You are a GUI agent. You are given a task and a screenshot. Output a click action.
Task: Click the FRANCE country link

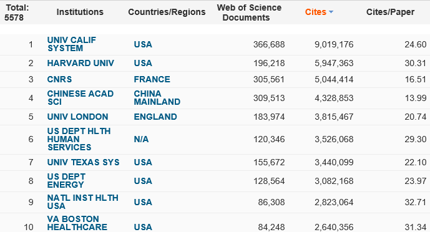[x=152, y=79]
